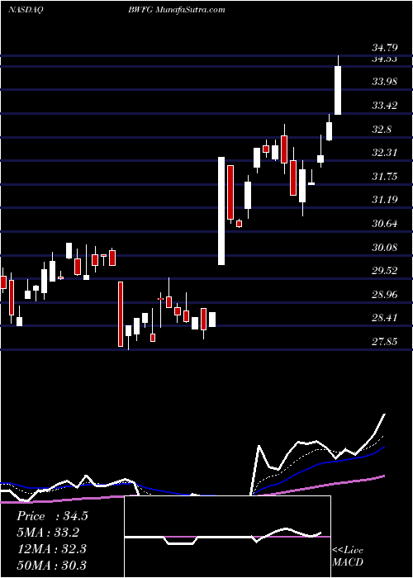This screenshot has width=413, height=578.
Task: Click the 12MA : 32.3 readout
Action: pyautogui.click(x=51, y=548)
